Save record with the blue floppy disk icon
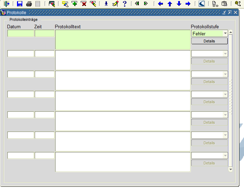Viewport: 244px width, 191px height. pyautogui.click(x=20, y=4)
